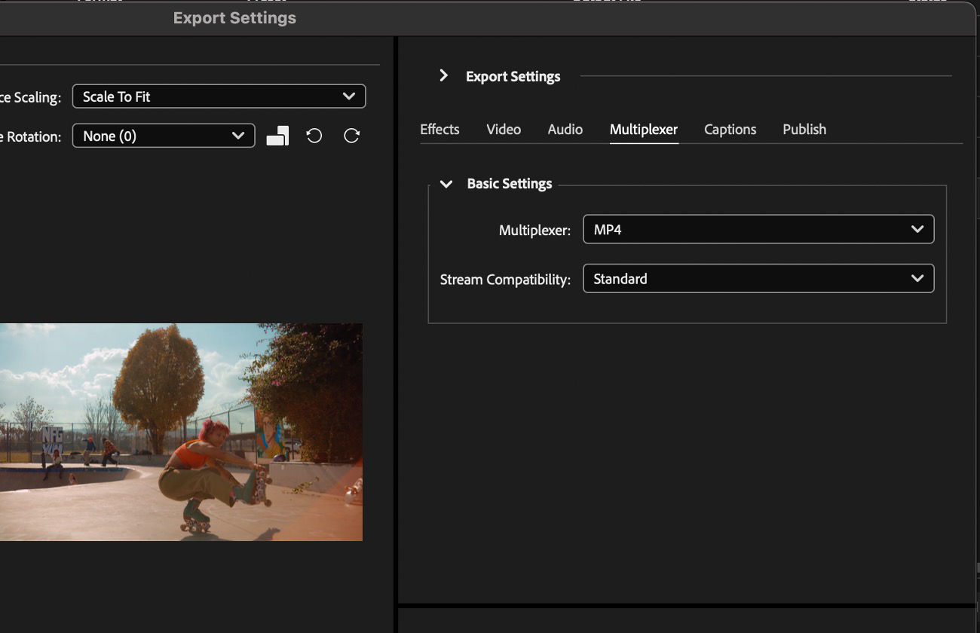This screenshot has width=980, height=633.
Task: Select the Multiplexer tab
Action: coord(644,130)
